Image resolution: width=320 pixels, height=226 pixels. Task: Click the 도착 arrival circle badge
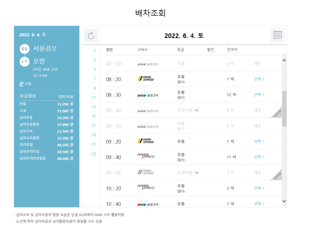(x=24, y=61)
